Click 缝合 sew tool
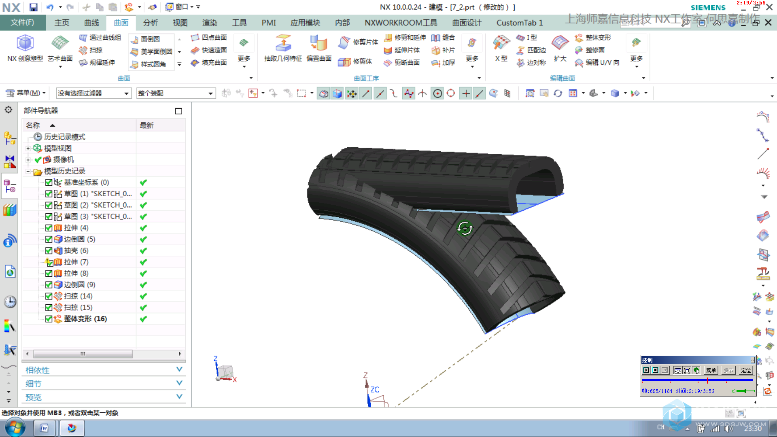Image resolution: width=777 pixels, height=437 pixels. click(x=443, y=38)
